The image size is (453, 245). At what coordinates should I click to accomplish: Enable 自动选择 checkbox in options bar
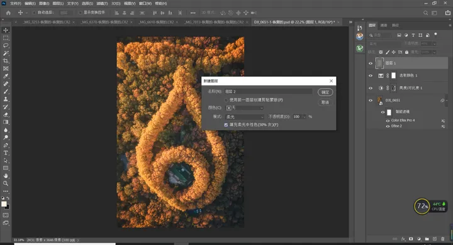34,13
